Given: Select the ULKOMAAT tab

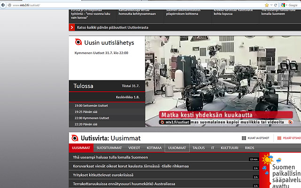Looking at the screenshot, I should 177,148.
